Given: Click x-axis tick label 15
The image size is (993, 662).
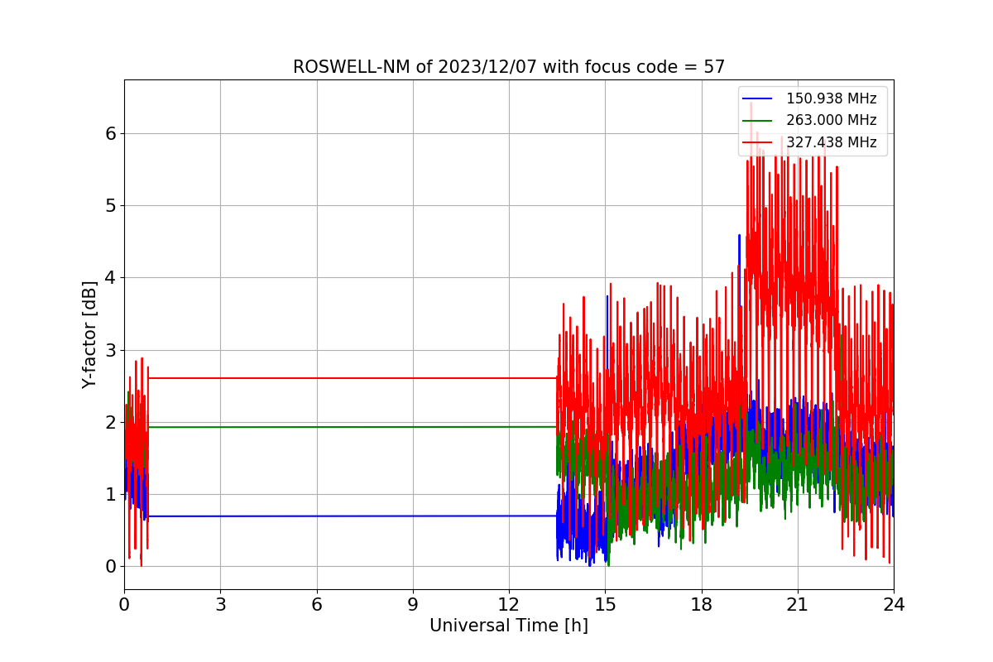Looking at the screenshot, I should [605, 605].
